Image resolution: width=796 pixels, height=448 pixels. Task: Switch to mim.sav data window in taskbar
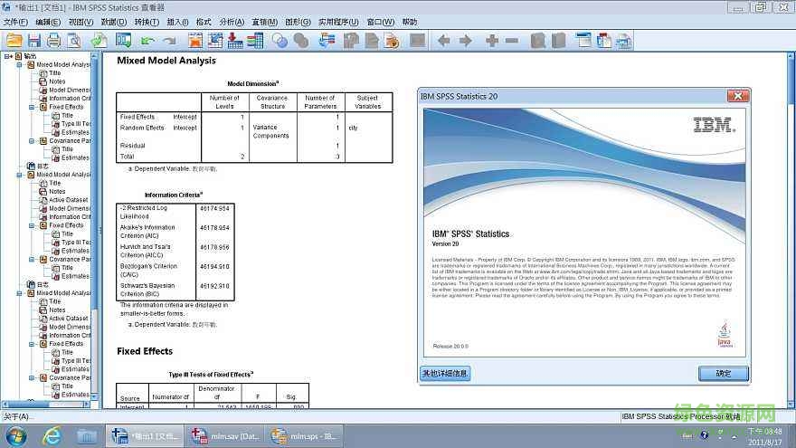pos(224,436)
